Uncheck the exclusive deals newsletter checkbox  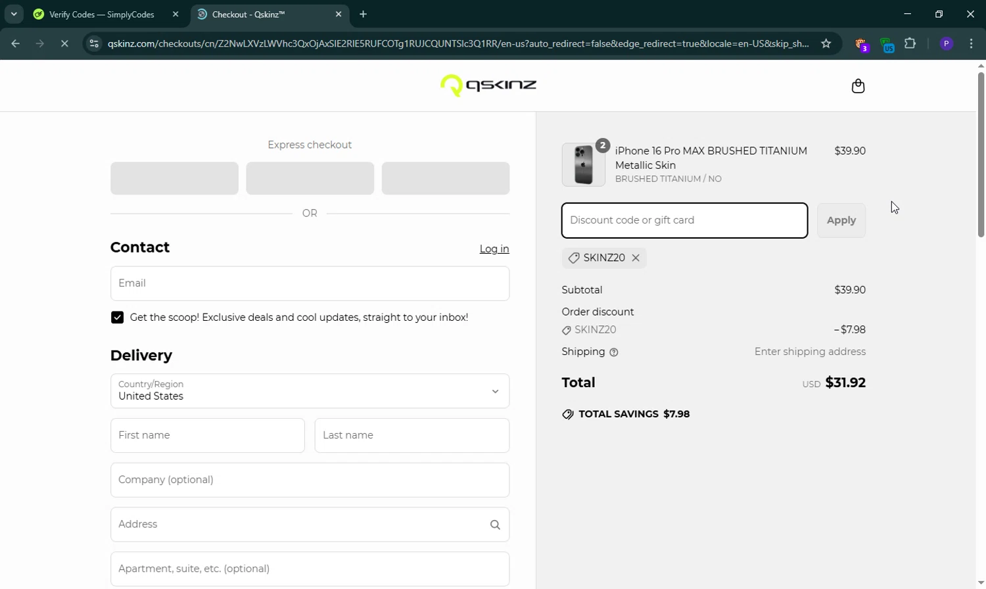tap(117, 318)
